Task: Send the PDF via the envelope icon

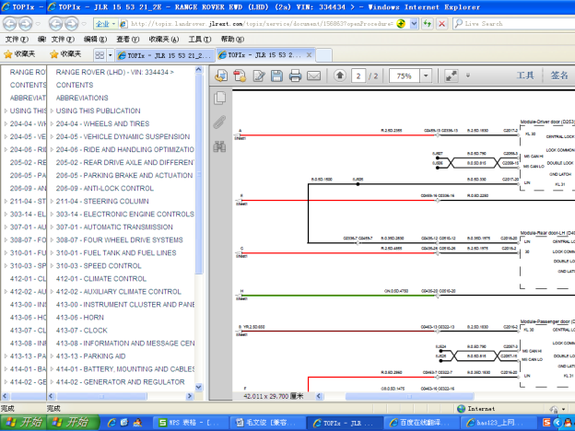Action: tap(313, 76)
